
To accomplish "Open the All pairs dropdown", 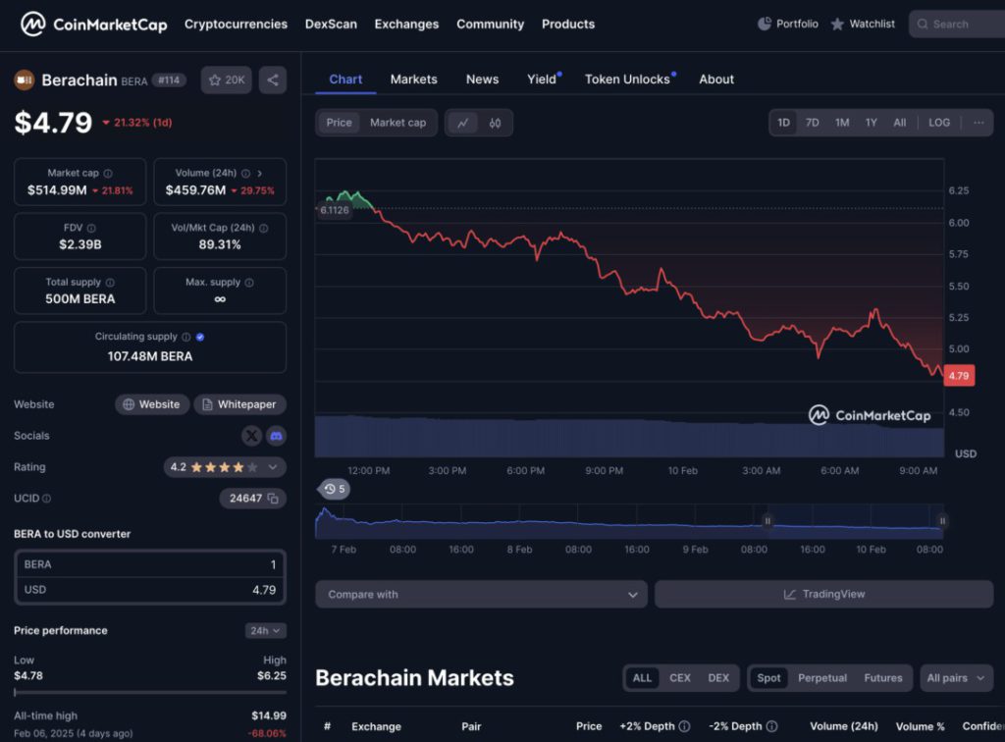I will click(956, 678).
